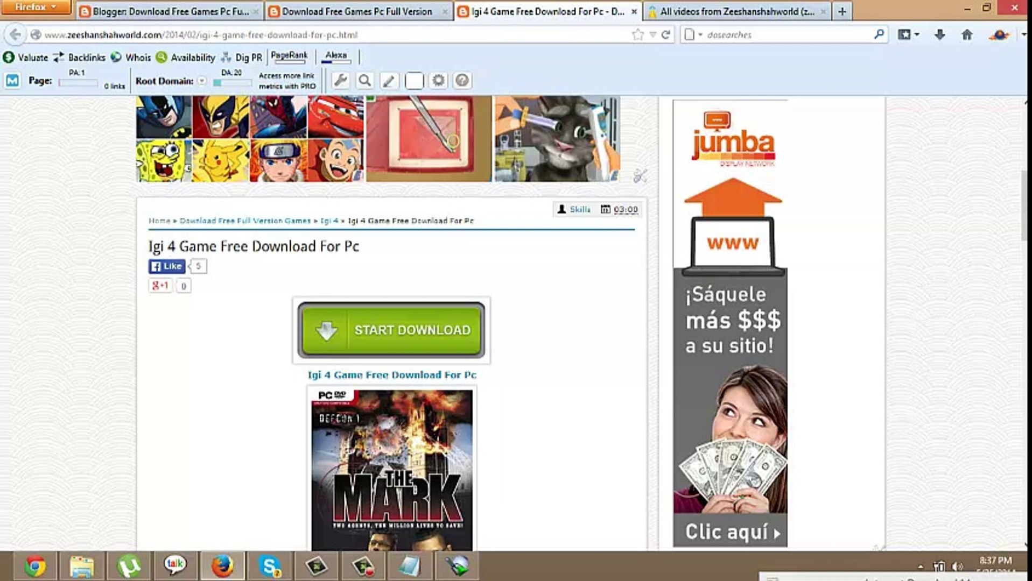
Task: Open the Igi 4 breadcrumb link
Action: pyautogui.click(x=329, y=221)
